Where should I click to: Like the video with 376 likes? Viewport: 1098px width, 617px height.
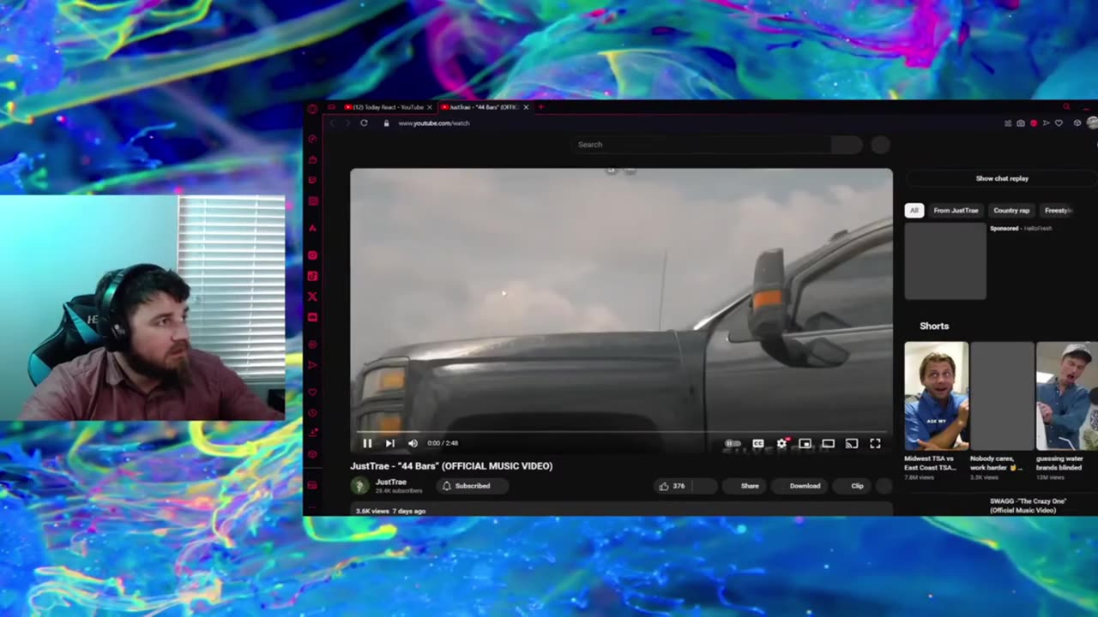[672, 486]
